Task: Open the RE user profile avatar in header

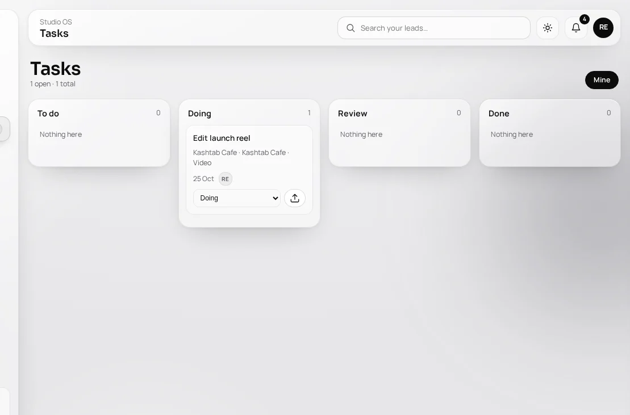Action: point(603,28)
